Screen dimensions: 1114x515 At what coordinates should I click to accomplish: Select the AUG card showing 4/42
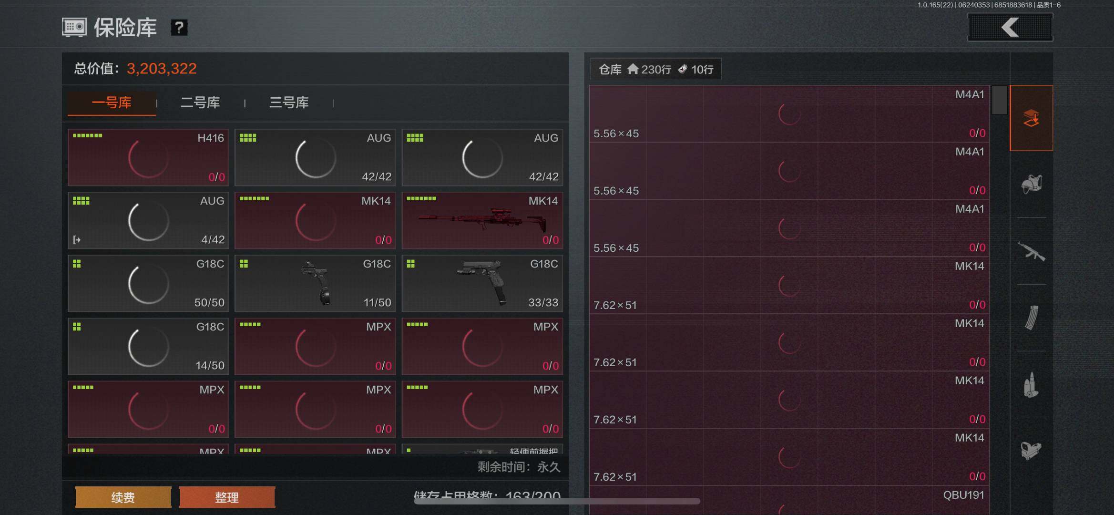point(148,220)
